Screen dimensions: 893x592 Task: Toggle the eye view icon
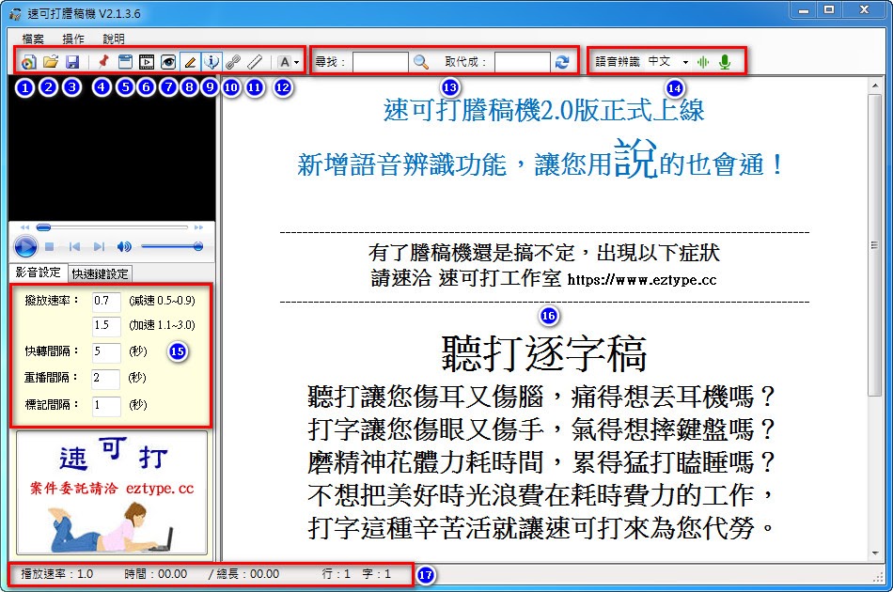coord(168,61)
